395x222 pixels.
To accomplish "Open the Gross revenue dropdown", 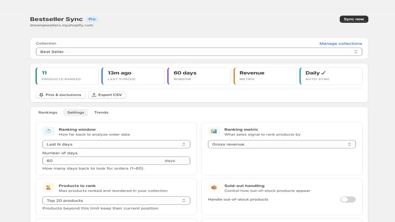I will click(x=281, y=144).
